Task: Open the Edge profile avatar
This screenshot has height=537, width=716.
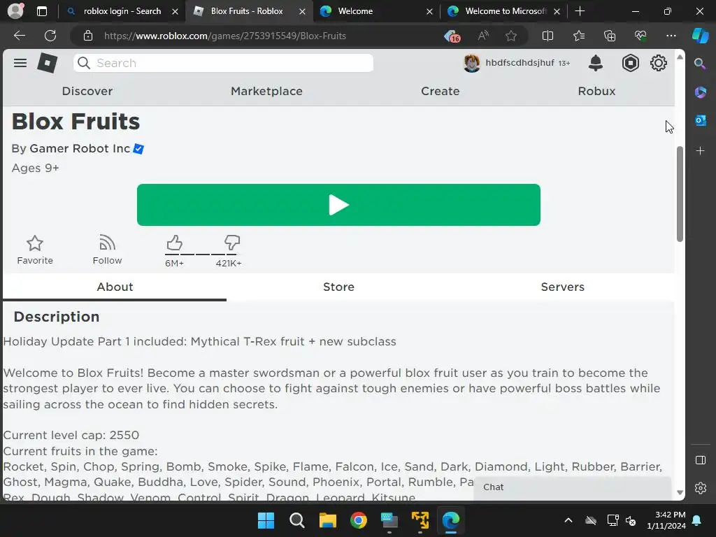Action: coord(15,11)
